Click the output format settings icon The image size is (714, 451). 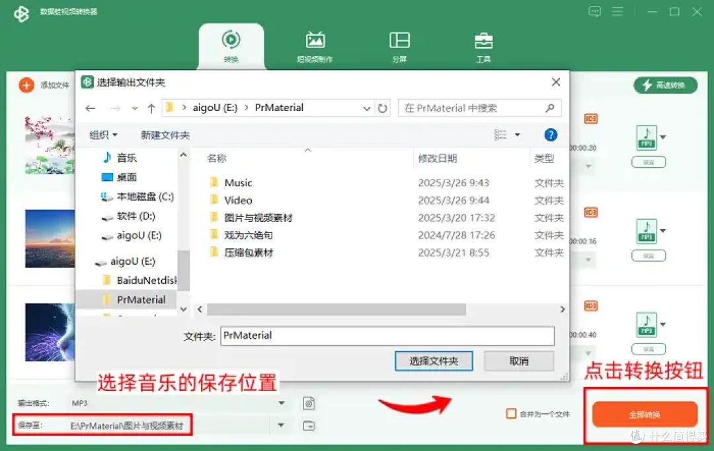[x=309, y=403]
